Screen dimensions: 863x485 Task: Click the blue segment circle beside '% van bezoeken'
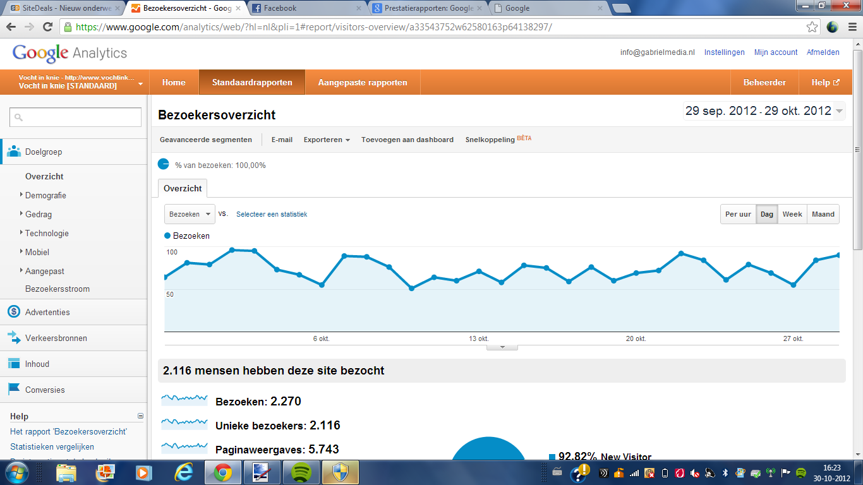point(163,164)
